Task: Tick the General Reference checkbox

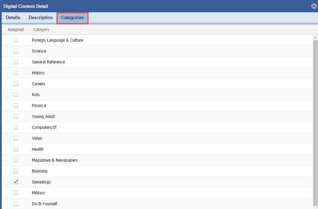Action: point(16,62)
